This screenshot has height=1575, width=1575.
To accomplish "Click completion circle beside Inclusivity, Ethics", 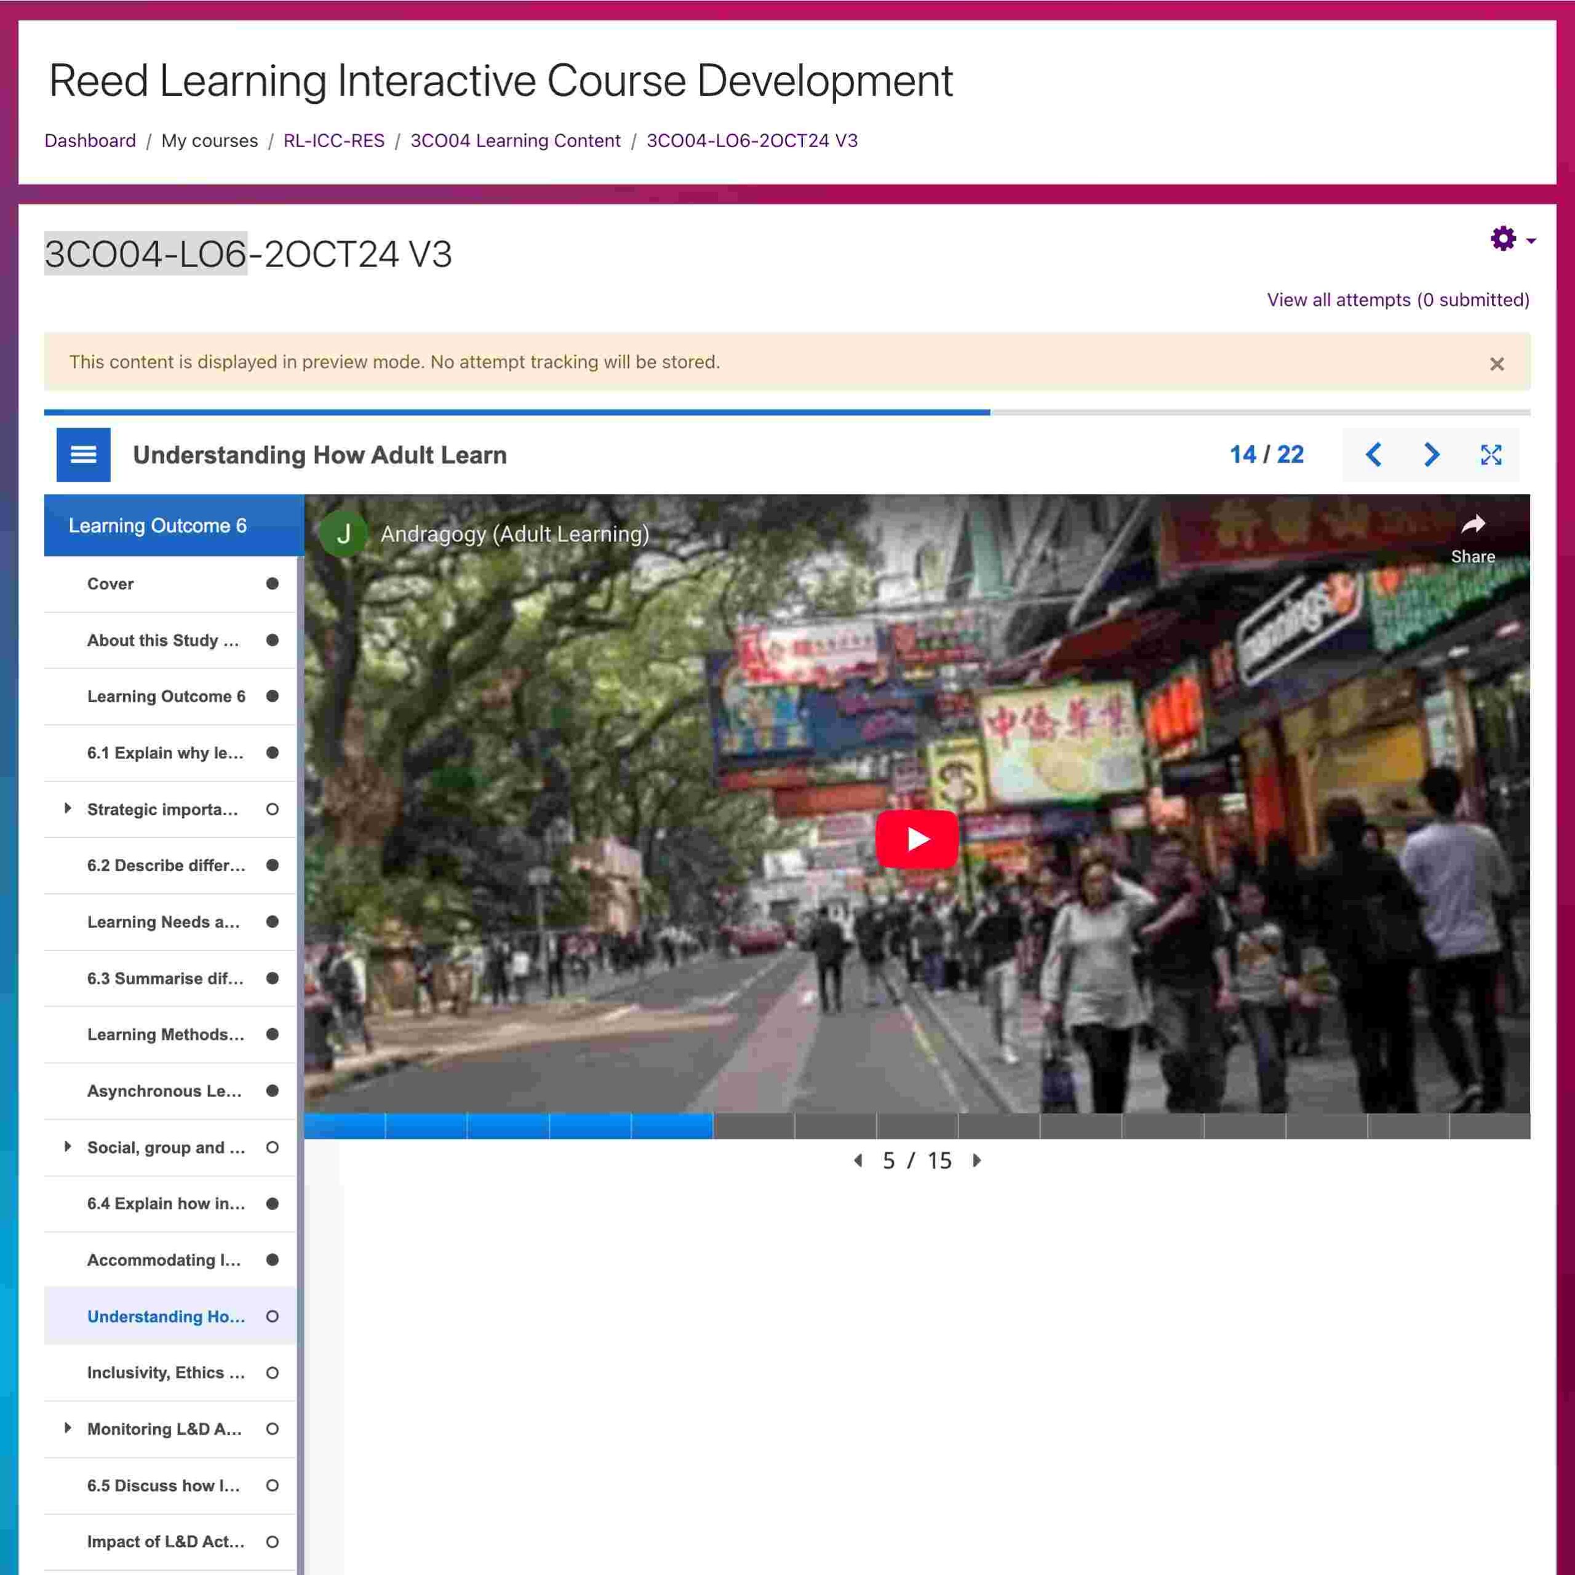I will pos(273,1373).
